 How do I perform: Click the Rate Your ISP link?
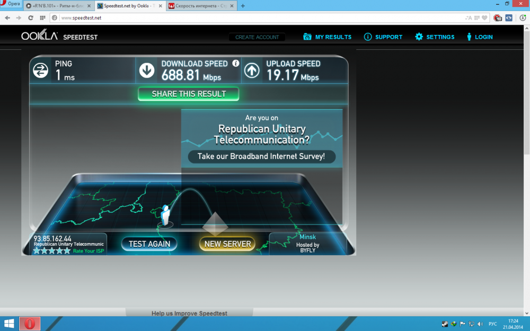[x=89, y=251]
